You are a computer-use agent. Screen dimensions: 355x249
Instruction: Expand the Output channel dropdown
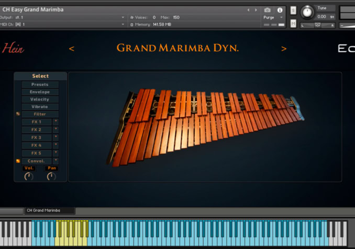(x=123, y=17)
